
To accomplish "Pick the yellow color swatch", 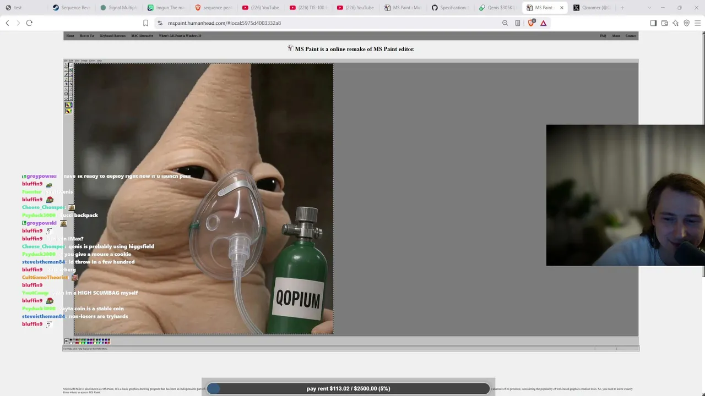I will tap(80, 343).
